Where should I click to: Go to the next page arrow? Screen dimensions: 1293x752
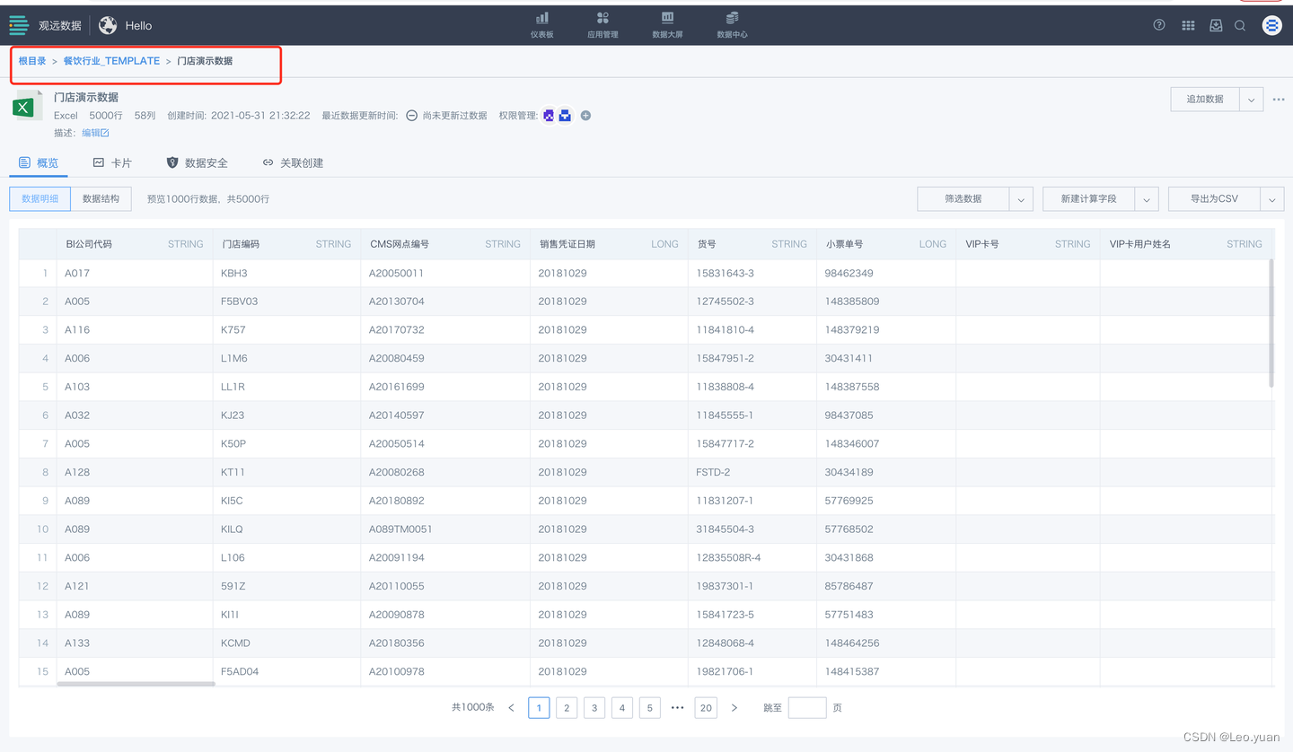tap(734, 708)
